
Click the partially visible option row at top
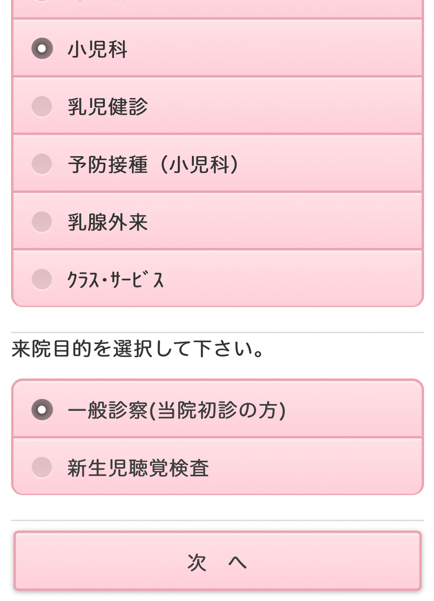217,8
